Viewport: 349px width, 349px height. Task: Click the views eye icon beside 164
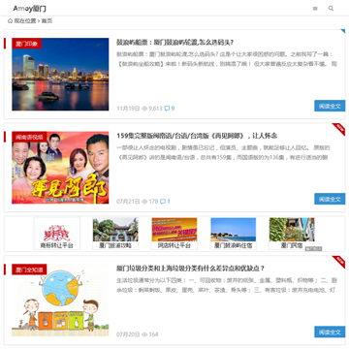coord(144,334)
